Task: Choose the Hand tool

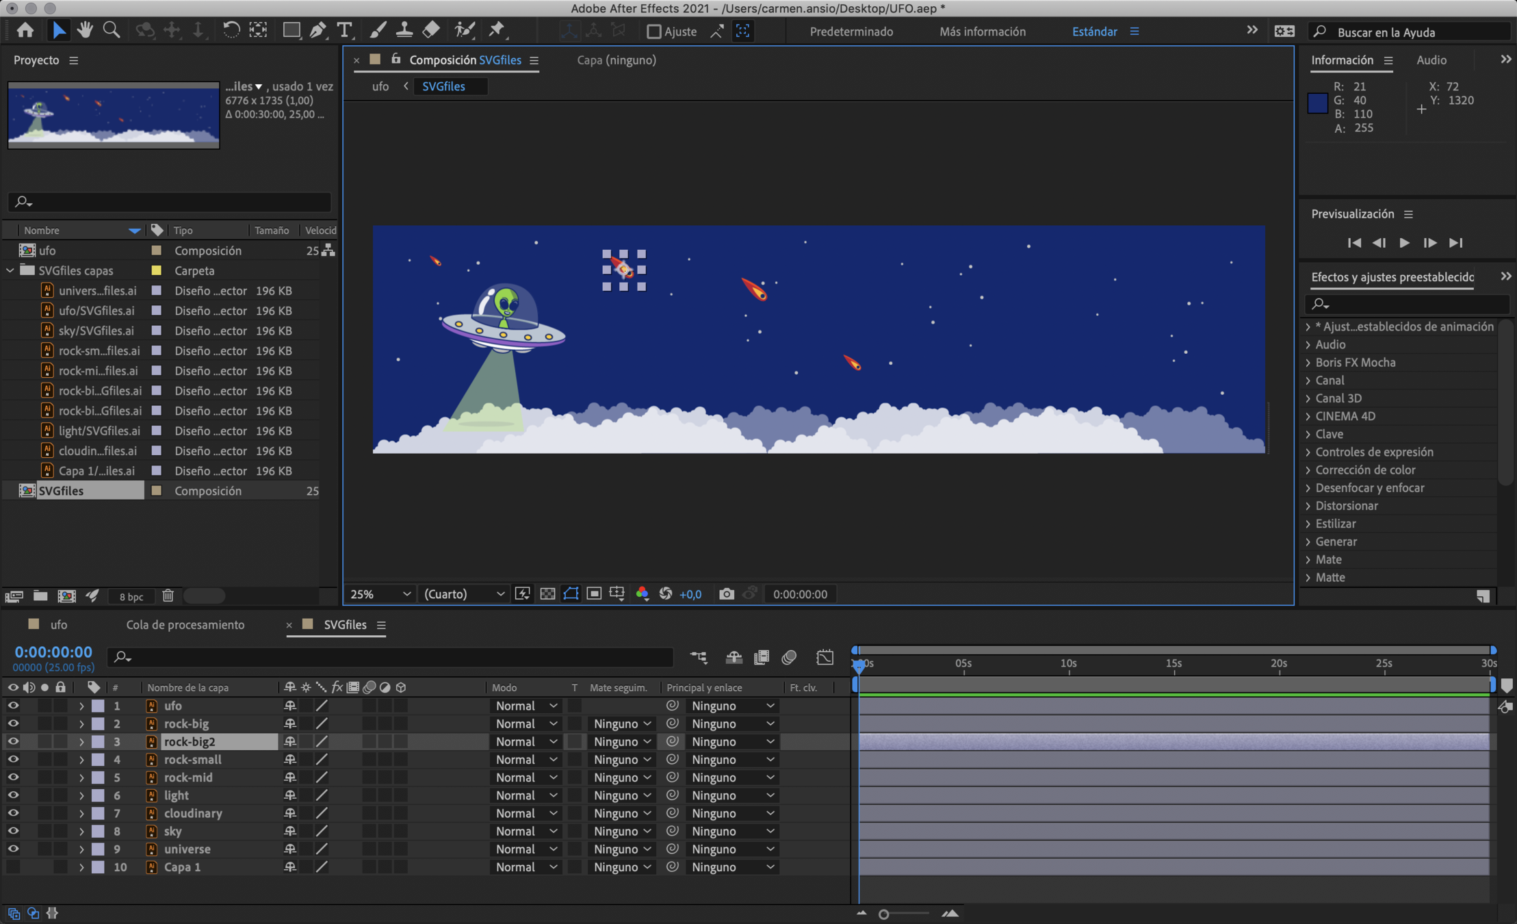Action: tap(85, 31)
